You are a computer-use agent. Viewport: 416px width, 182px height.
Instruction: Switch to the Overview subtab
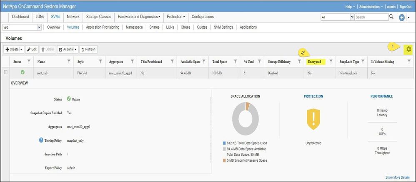pyautogui.click(x=54, y=27)
